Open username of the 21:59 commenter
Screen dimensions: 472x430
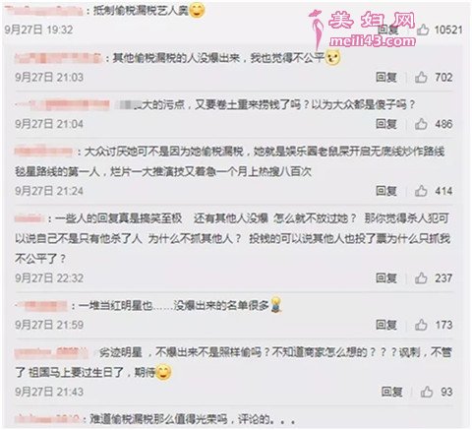pos(41,306)
